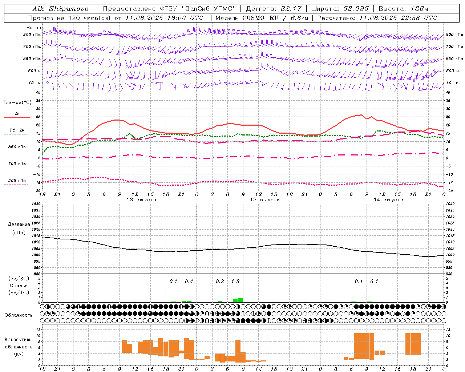Image resolution: width=465 pixels, height=372 pixels.
Task: Click the forecast start time 11.08.2025 18:00 UTC
Action: pyautogui.click(x=165, y=18)
